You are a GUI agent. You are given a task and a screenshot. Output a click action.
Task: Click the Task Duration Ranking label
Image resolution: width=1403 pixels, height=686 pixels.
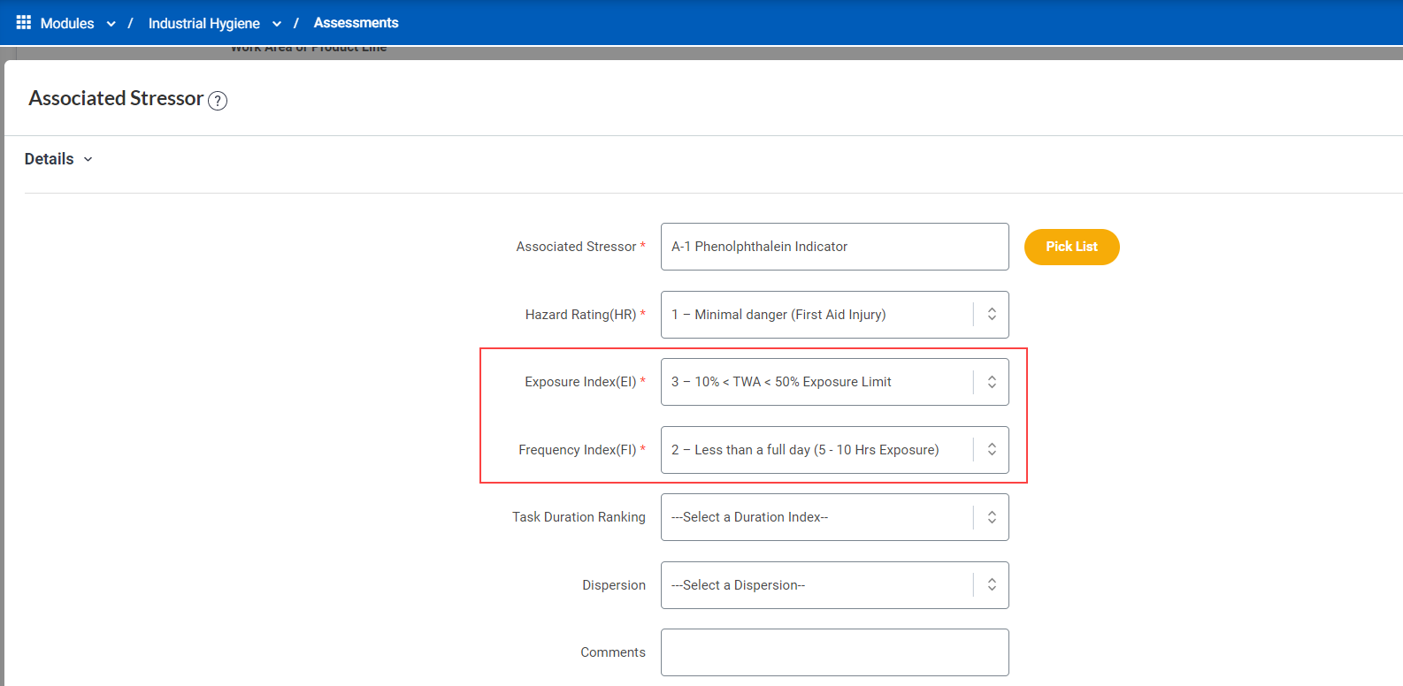pos(579,517)
